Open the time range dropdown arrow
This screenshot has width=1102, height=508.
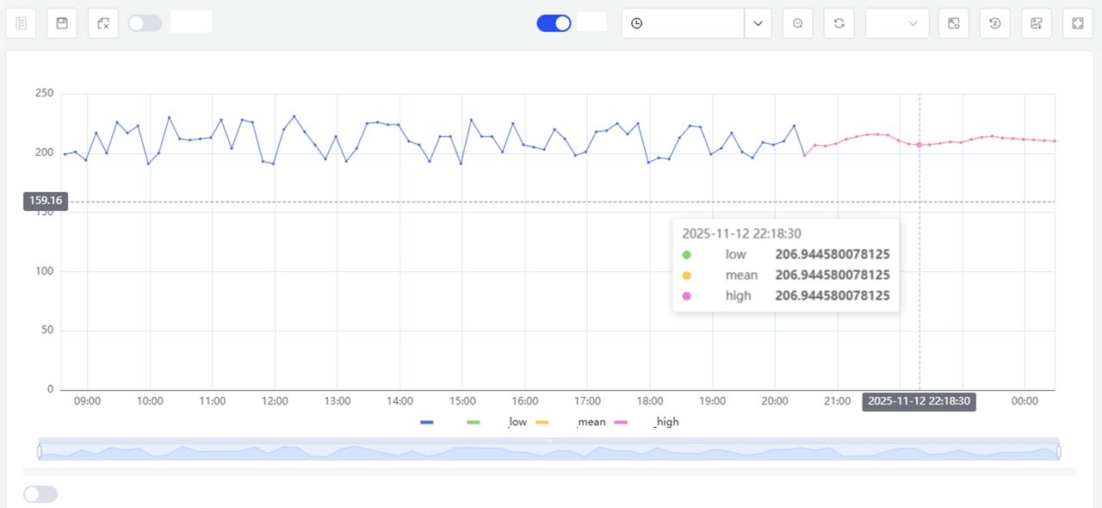[758, 23]
